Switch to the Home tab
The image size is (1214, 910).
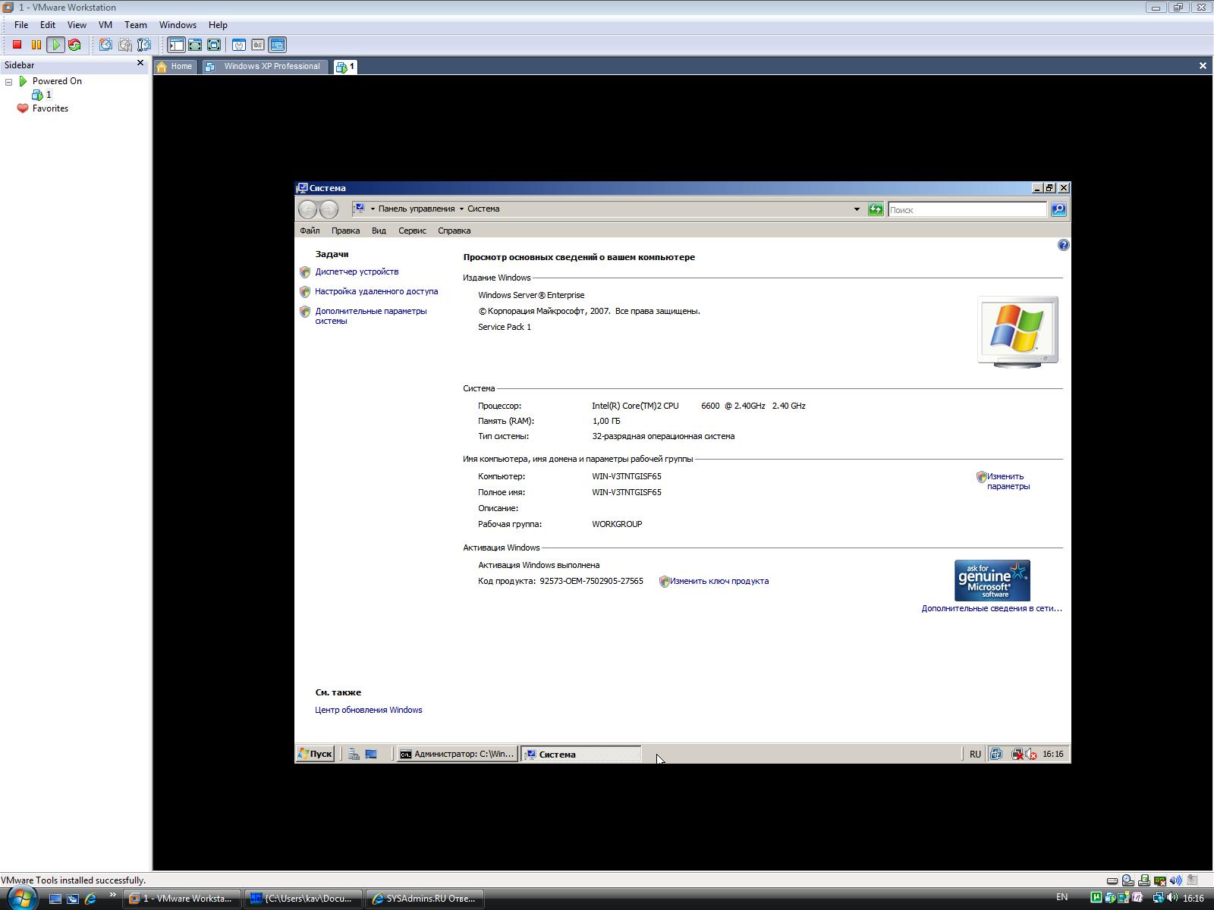click(175, 67)
